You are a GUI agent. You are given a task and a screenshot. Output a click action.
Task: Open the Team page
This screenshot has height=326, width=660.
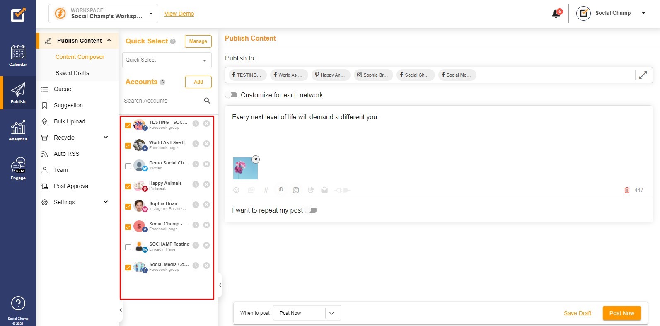(61, 170)
